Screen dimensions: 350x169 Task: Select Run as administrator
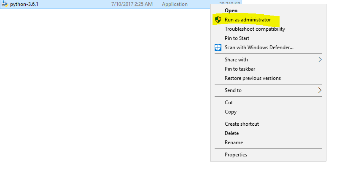click(248, 20)
